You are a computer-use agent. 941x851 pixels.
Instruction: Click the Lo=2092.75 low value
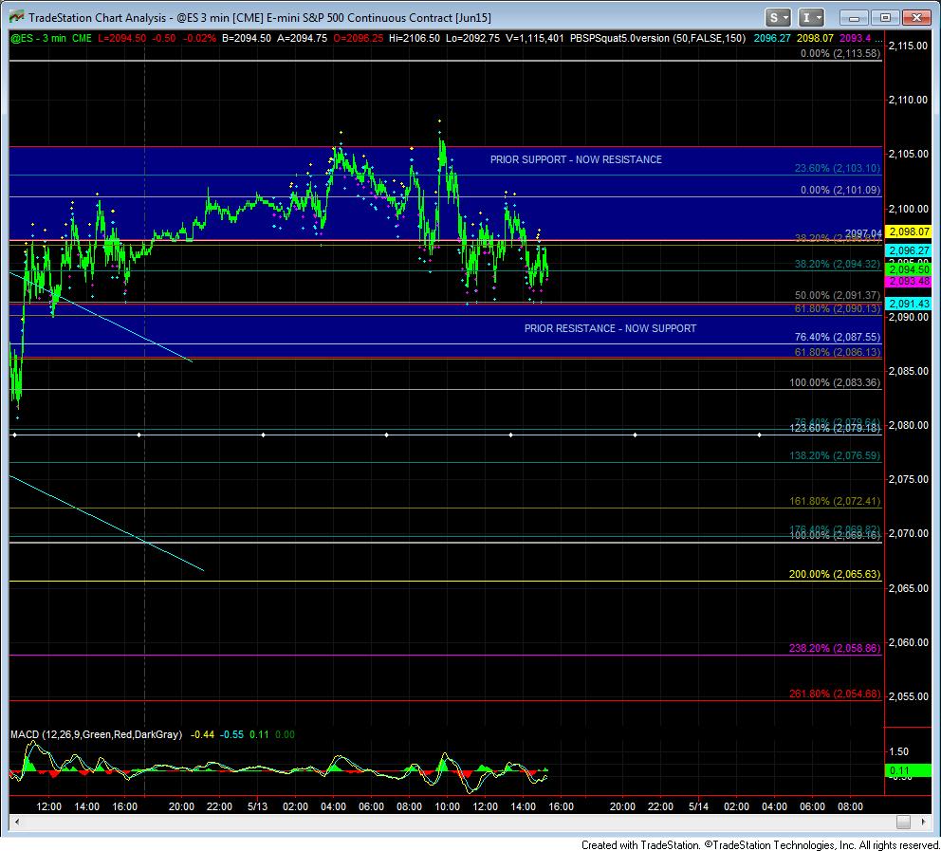click(472, 38)
